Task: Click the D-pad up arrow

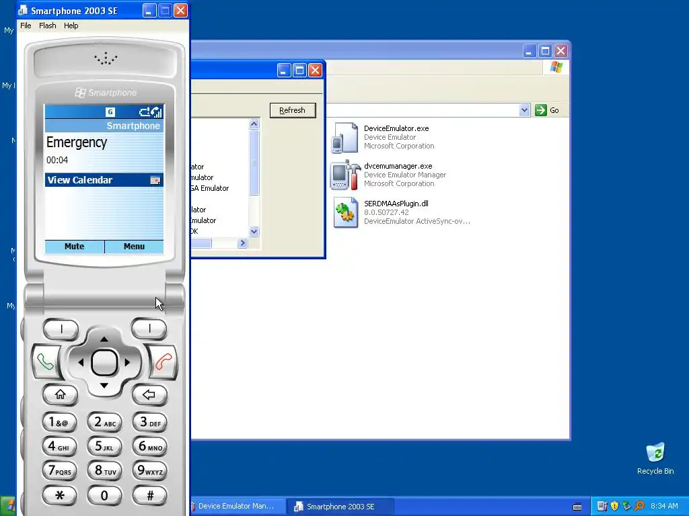Action: click(104, 339)
